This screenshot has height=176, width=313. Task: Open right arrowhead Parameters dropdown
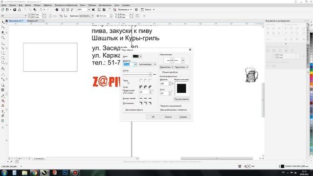point(181,67)
